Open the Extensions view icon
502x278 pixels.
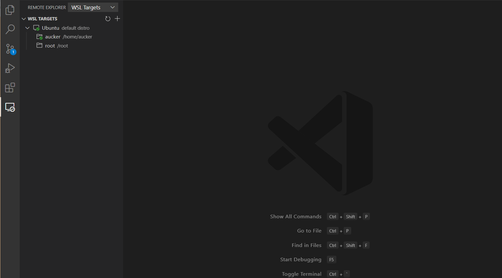click(10, 88)
